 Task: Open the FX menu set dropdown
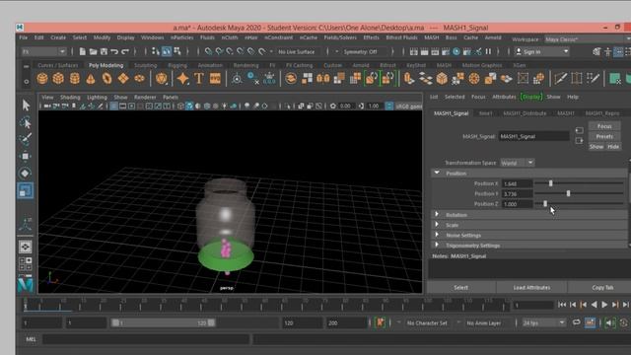tap(43, 51)
